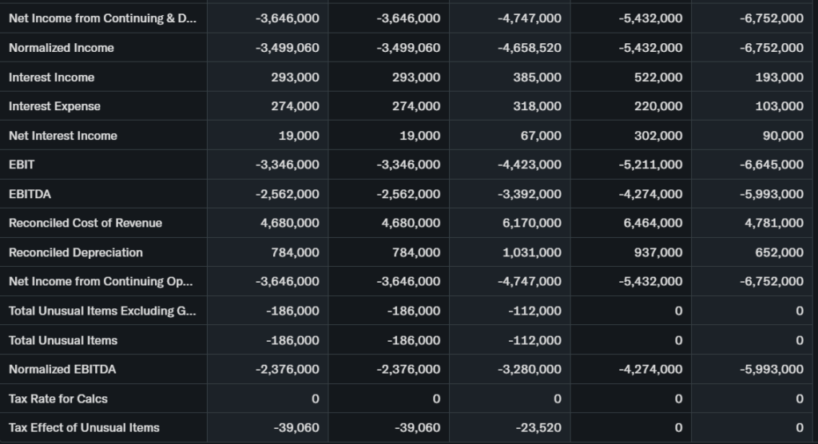The width and height of the screenshot is (818, 444).
Task: Select the Total Unusual Items Excluding G... label
Action: click(x=102, y=311)
